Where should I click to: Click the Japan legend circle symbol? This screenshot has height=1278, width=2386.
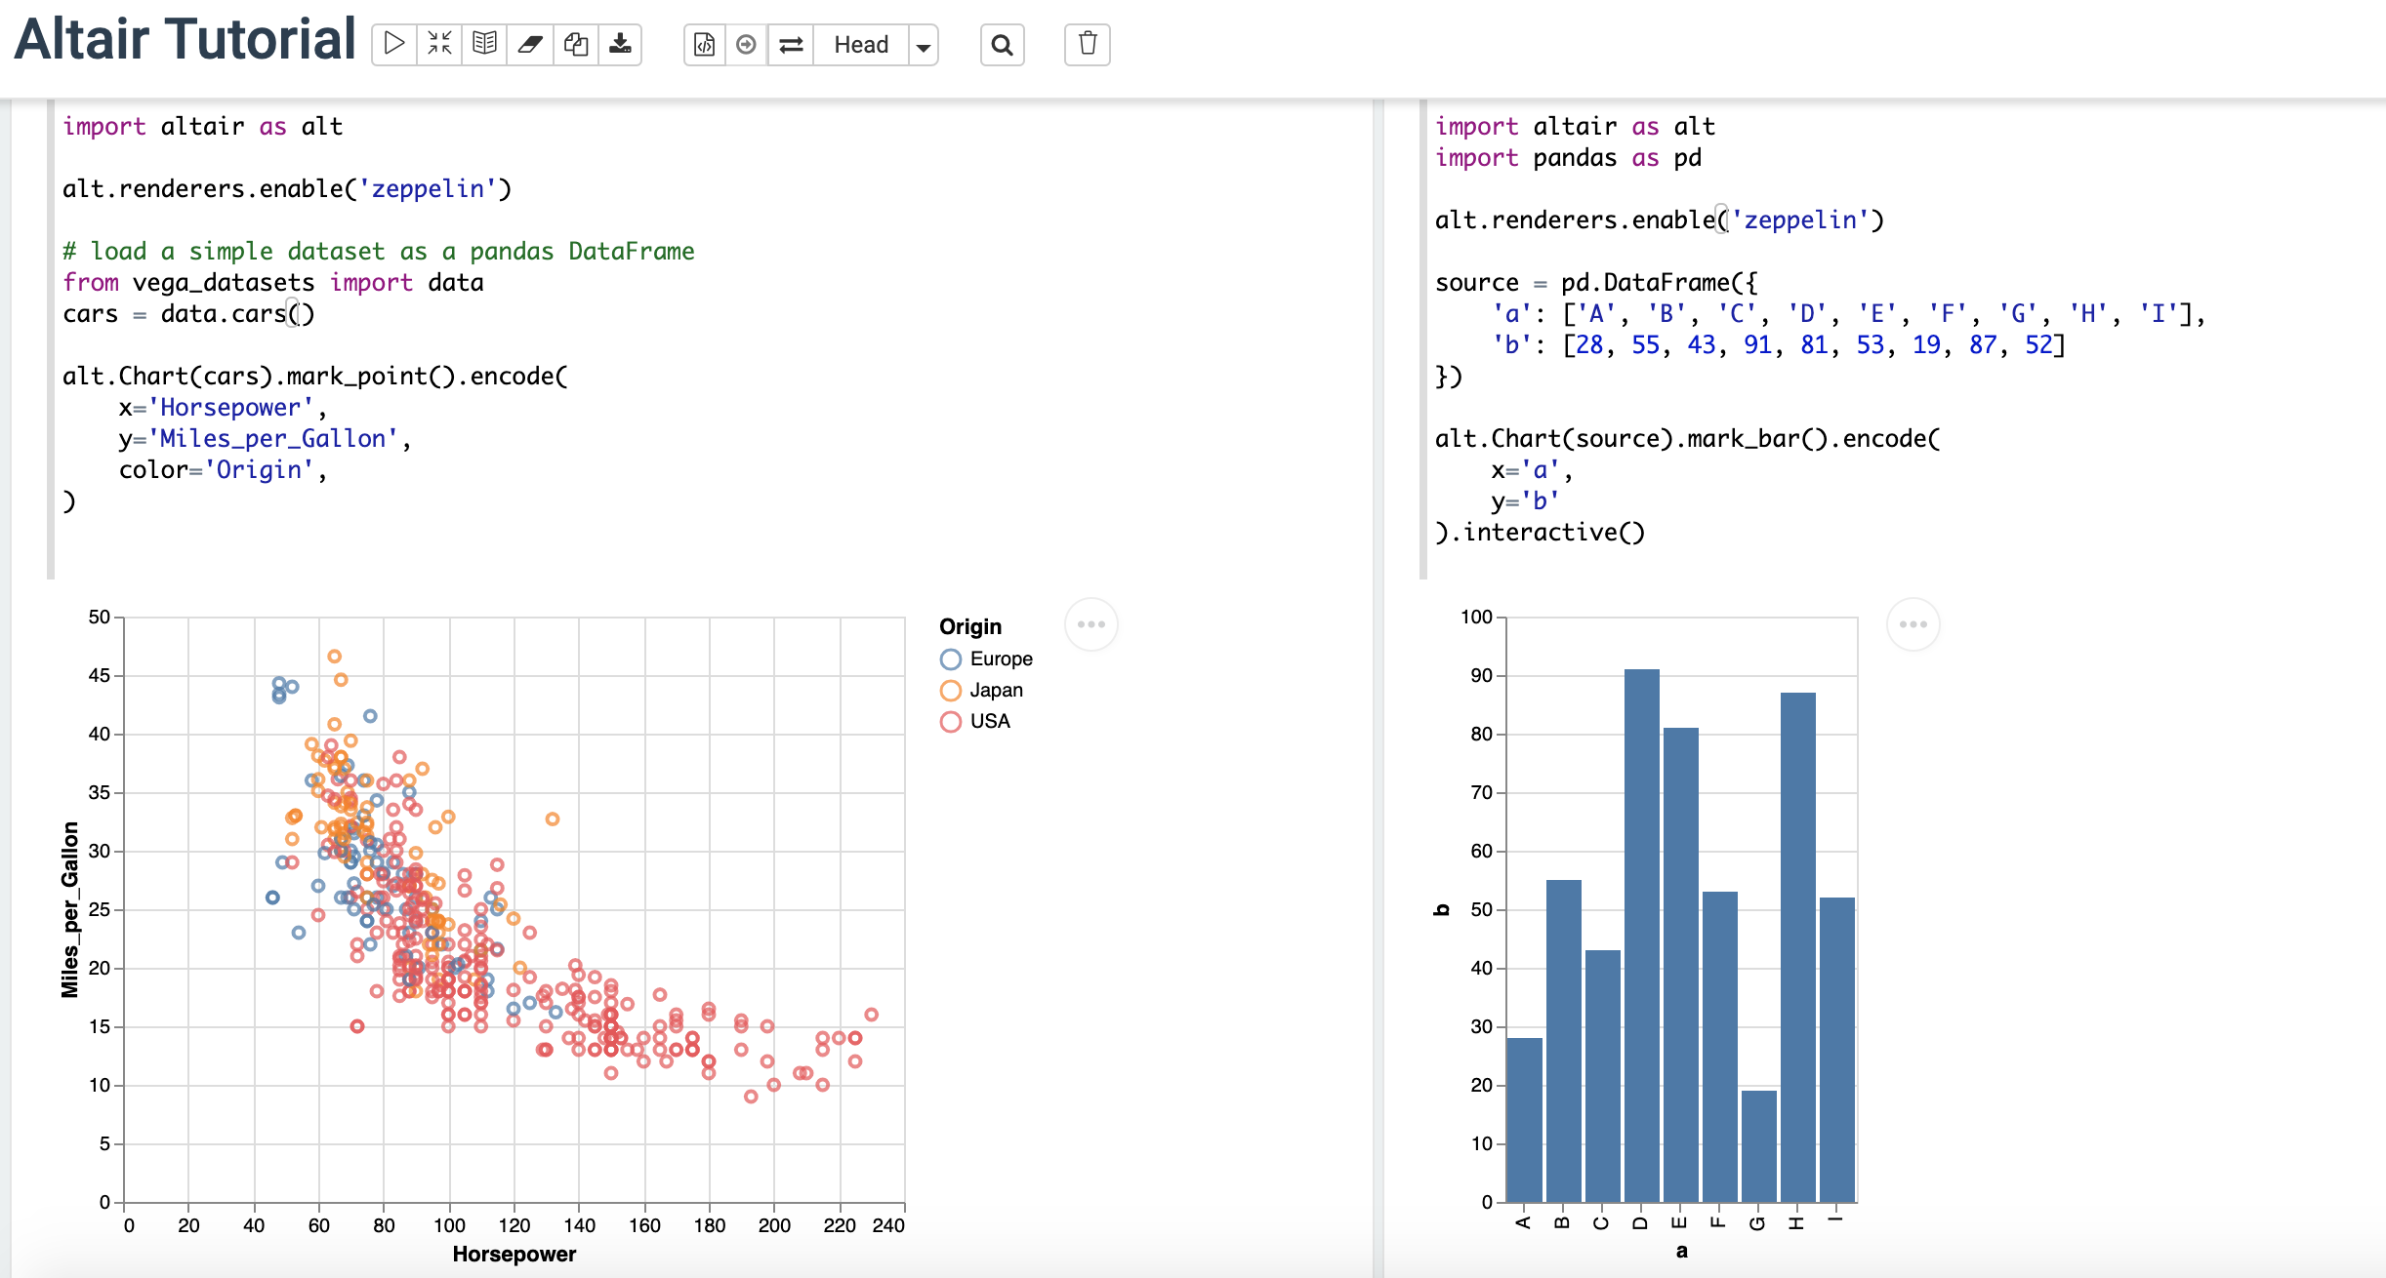point(951,691)
